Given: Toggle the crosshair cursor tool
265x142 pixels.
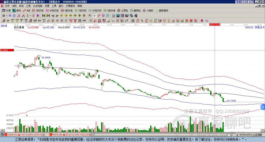Looking at the screenshot, I should [x=94, y=16].
